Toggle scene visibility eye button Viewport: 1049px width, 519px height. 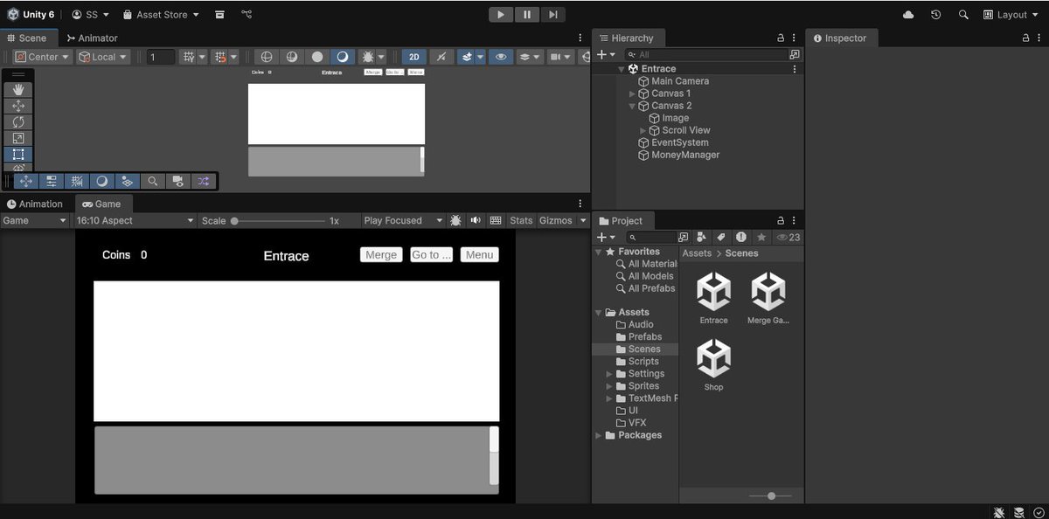coord(501,57)
